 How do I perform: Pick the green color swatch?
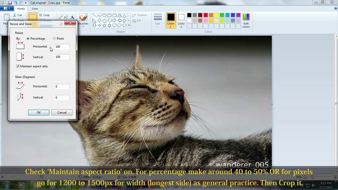point(222,15)
